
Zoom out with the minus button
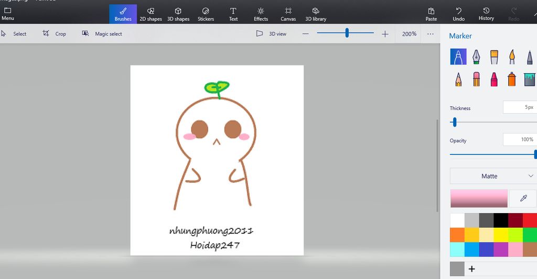(306, 34)
